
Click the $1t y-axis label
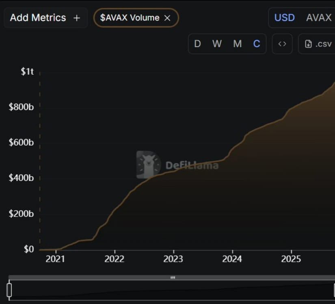tap(27, 72)
